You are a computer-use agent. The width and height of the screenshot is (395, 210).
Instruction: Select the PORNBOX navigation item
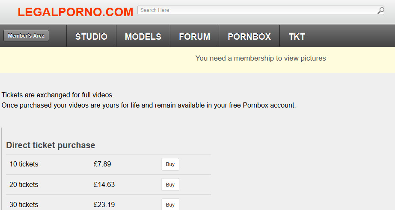[x=249, y=37]
